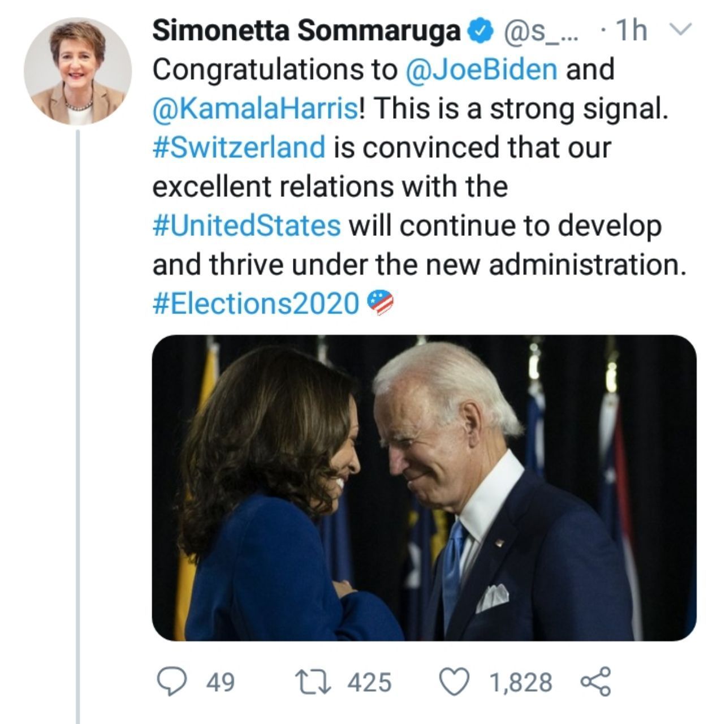The height and width of the screenshot is (724, 721).
Task: Open the reply speech bubble icon
Action: point(169,682)
